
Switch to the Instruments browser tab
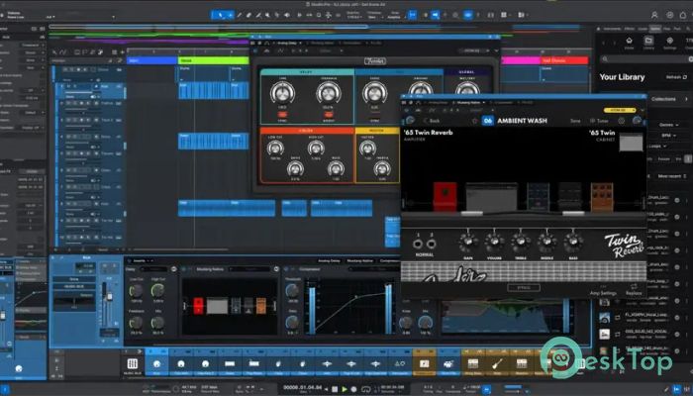(x=612, y=29)
